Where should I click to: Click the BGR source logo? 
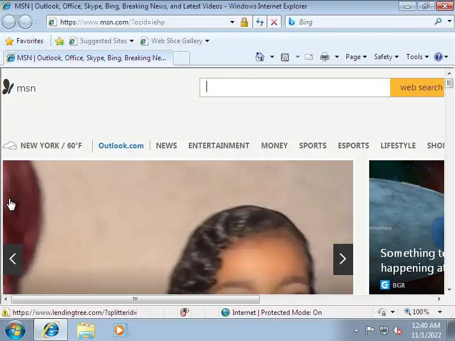pos(385,285)
